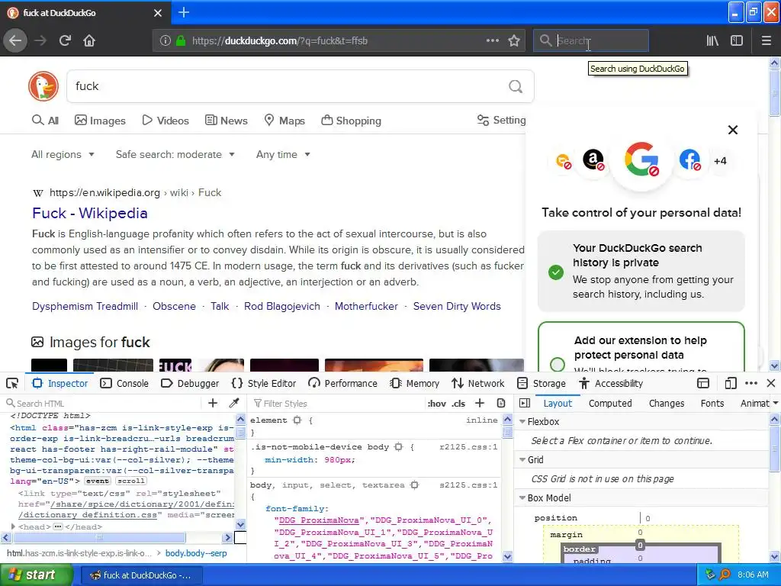Switch to the Debugger tab

click(190, 383)
